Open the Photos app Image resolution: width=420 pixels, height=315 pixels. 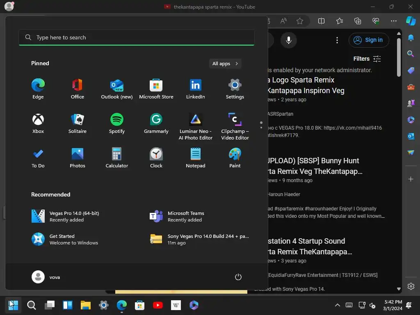coord(78,158)
